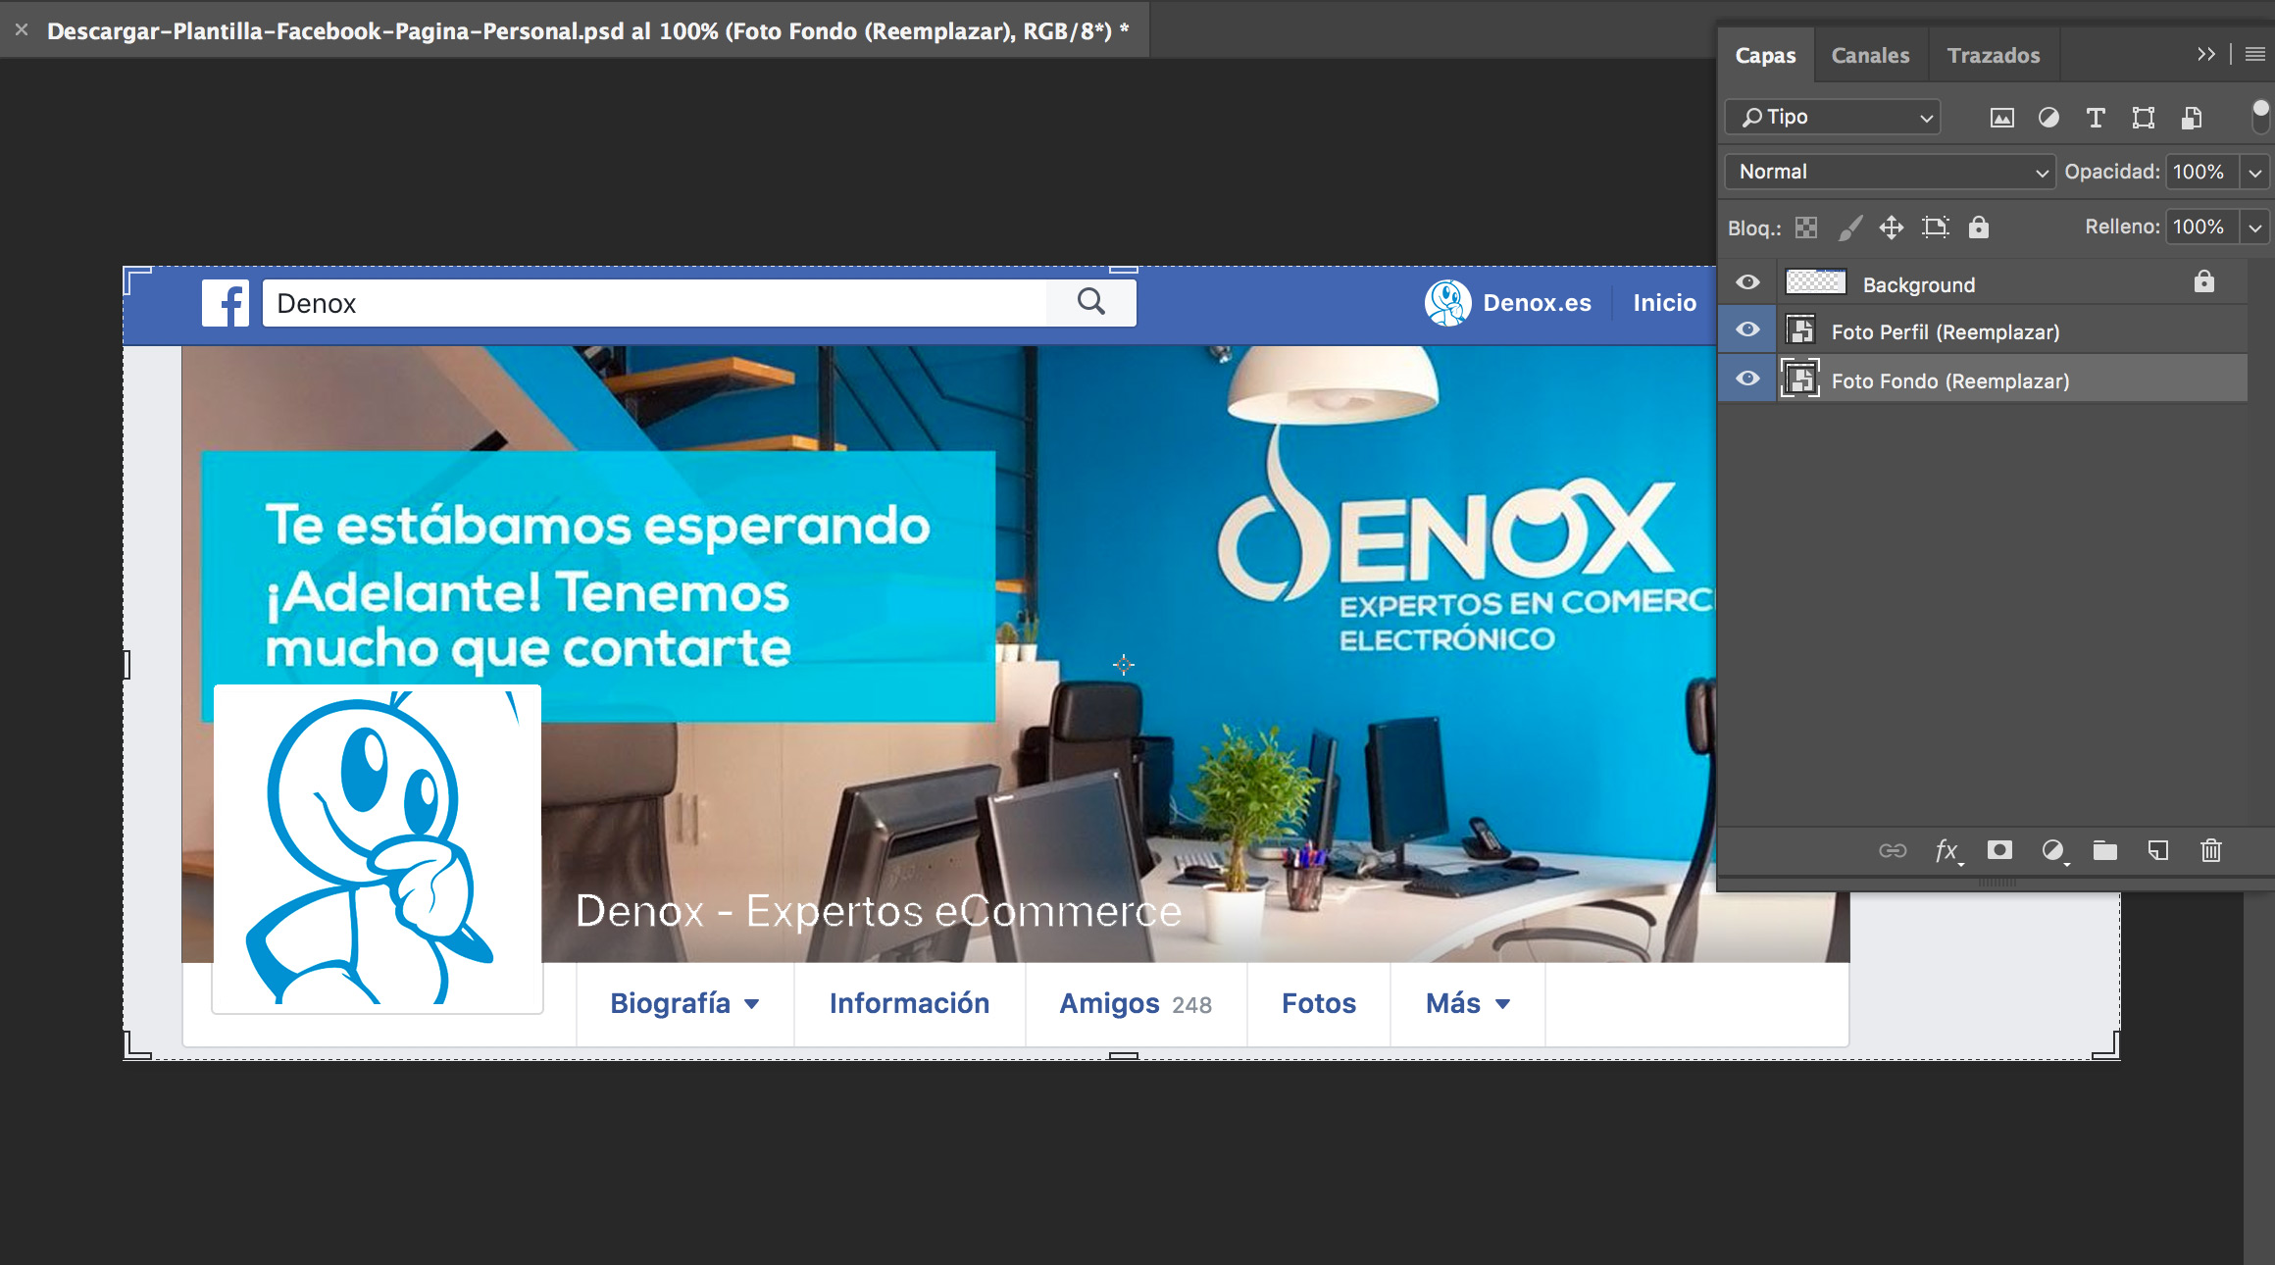
Task: Delete layer with trash icon
Action: tap(2210, 850)
